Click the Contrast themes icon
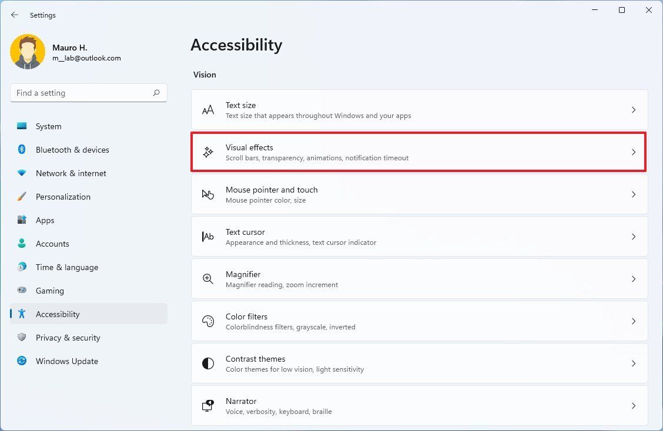The width and height of the screenshot is (663, 431). tap(208, 363)
